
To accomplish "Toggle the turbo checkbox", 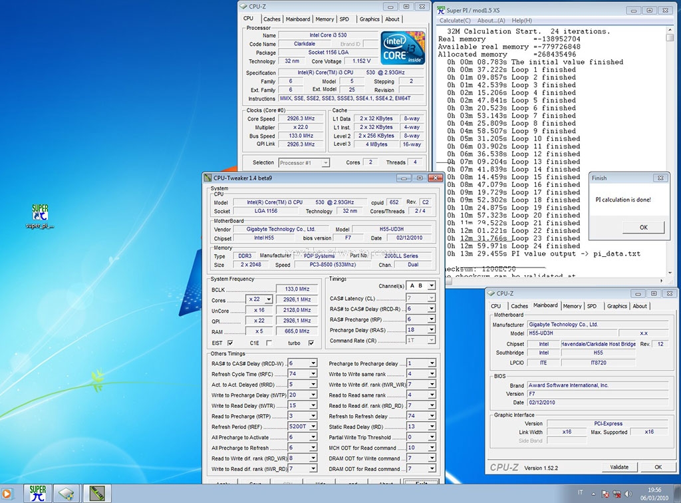I will (311, 343).
